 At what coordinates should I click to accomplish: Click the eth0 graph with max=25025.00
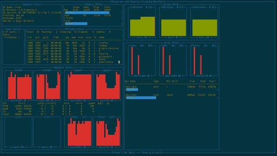[19, 86]
